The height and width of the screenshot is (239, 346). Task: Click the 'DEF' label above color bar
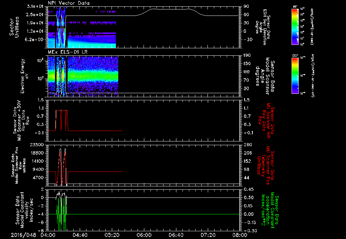[295, 56]
